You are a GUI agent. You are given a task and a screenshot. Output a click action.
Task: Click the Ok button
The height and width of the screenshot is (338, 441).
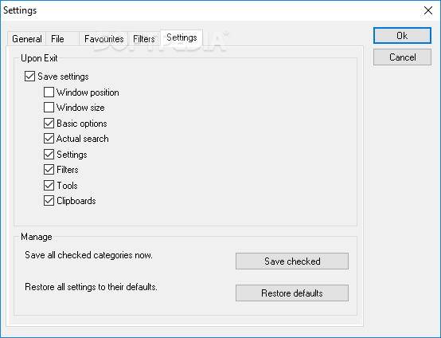click(x=402, y=36)
